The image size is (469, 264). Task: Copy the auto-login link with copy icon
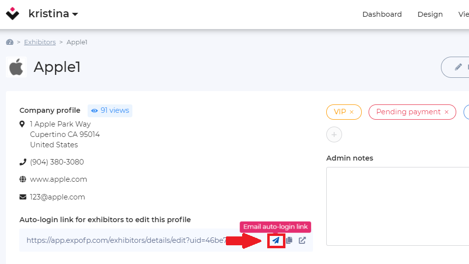(x=289, y=240)
